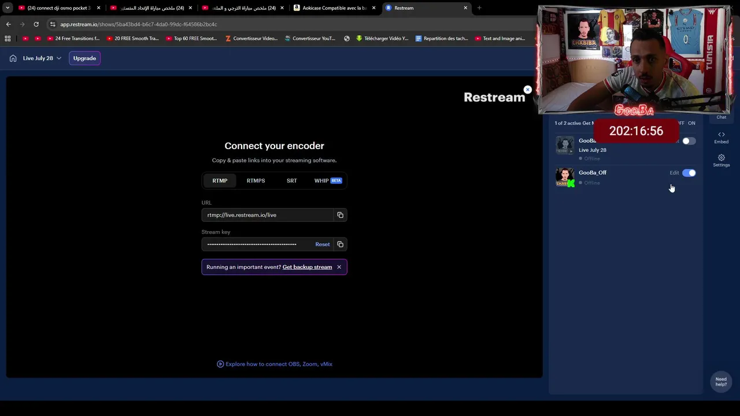Image resolution: width=740 pixels, height=416 pixels.
Task: Dismiss the backup stream banner
Action: 339,267
